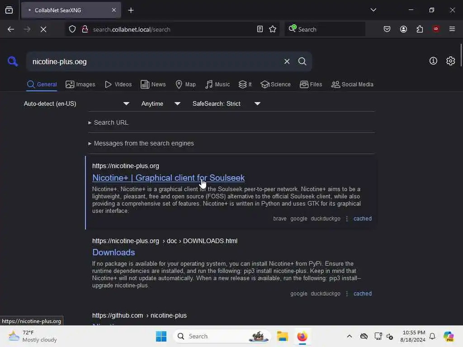Click the DOWNLOADS.html result URL

click(165, 241)
